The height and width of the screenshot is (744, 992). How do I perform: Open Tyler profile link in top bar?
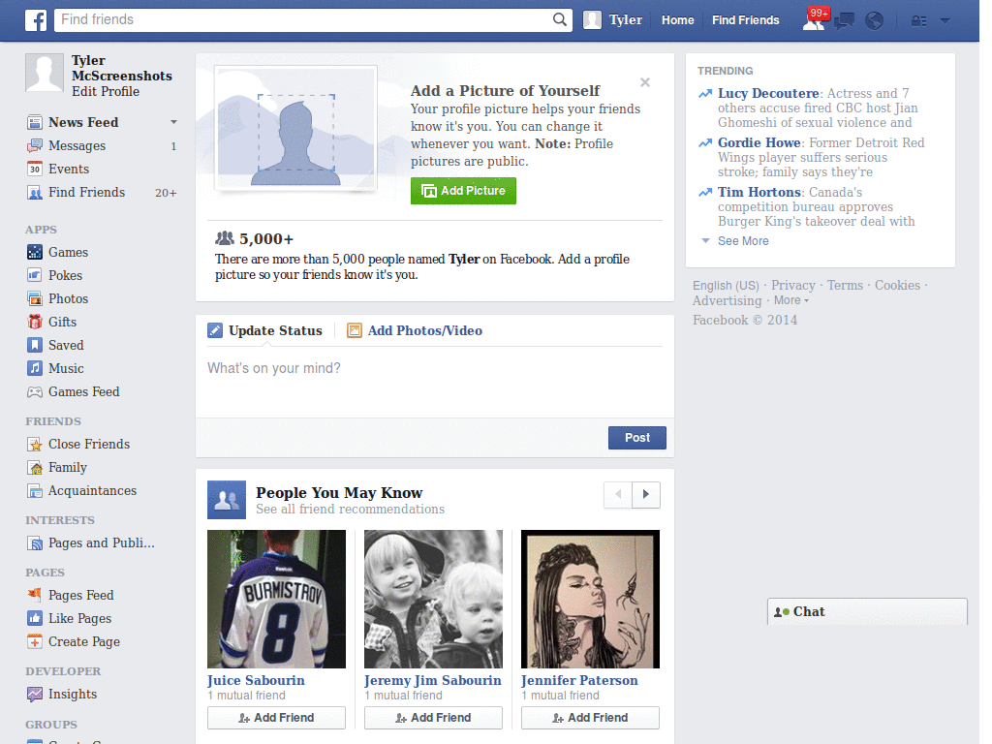point(626,20)
